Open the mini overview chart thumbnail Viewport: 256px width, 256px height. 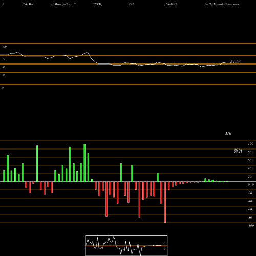[x=126, y=245]
